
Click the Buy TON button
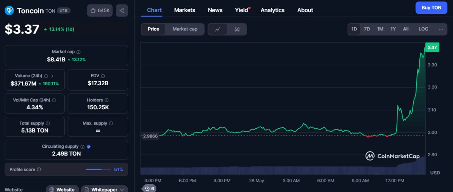431,7
